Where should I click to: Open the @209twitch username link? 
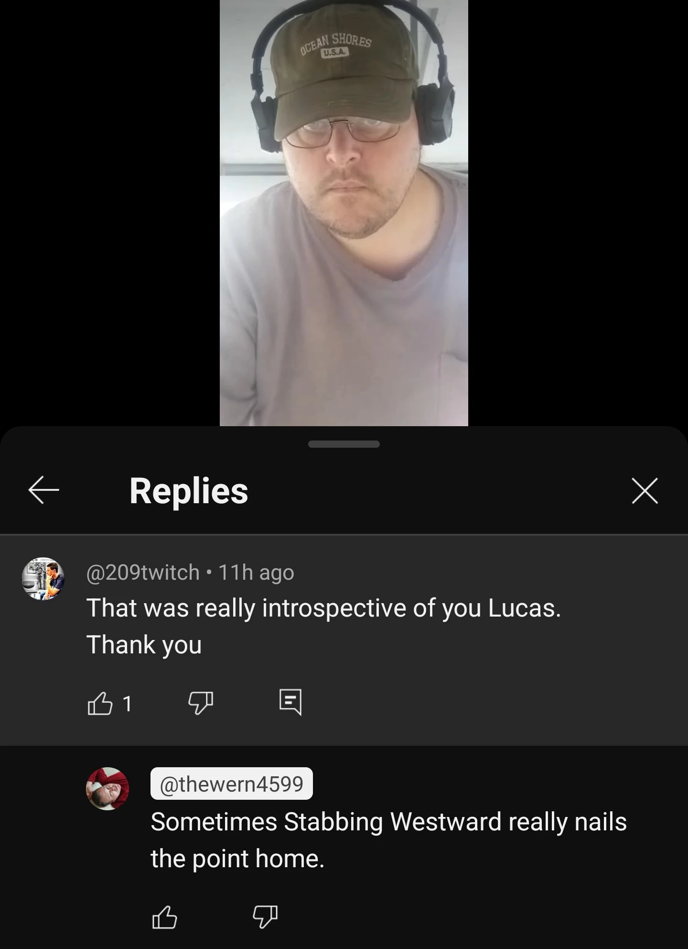(143, 573)
